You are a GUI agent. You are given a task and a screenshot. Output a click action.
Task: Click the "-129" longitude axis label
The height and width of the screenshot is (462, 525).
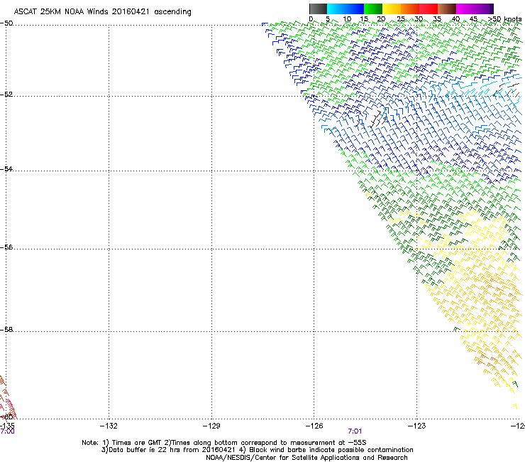point(211,426)
